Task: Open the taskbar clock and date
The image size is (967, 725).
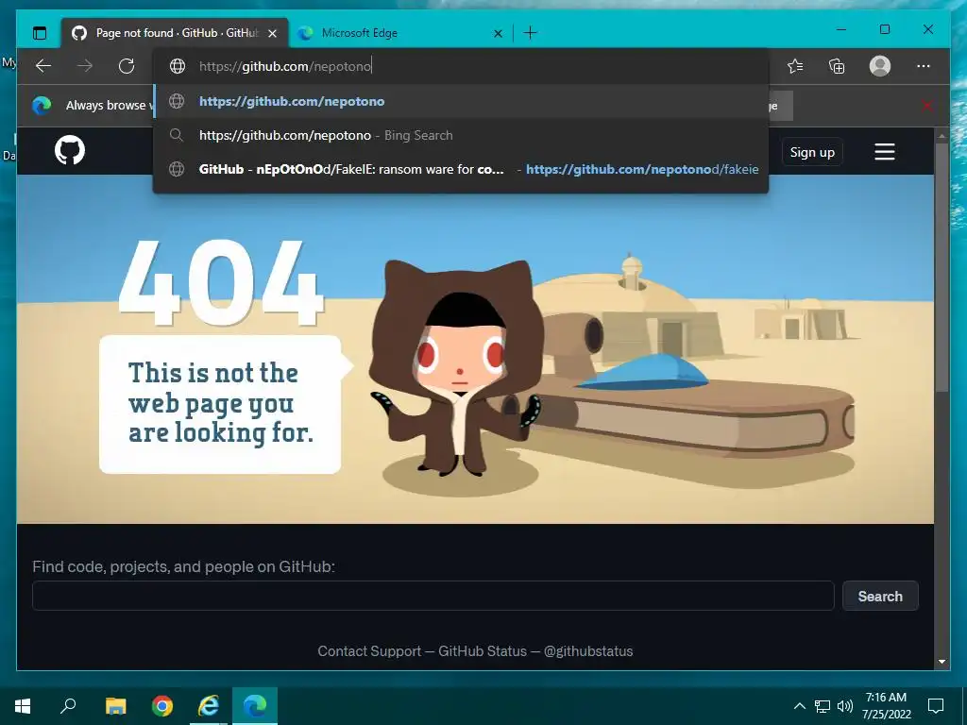Action: (886, 706)
